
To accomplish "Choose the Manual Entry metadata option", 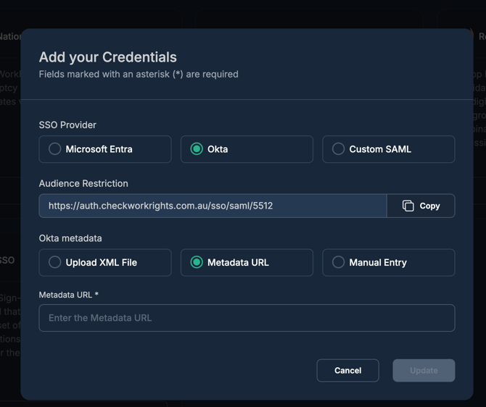I will pyautogui.click(x=389, y=262).
